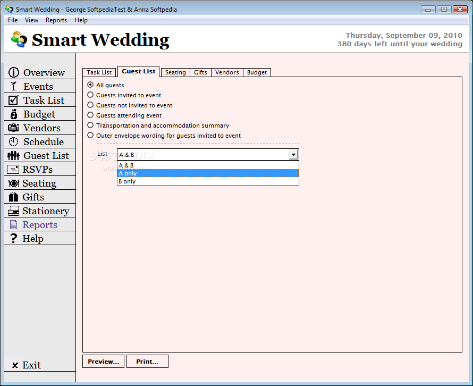Choose 'A only' from the dropdown list
Image resolution: width=473 pixels, height=386 pixels.
click(x=208, y=173)
